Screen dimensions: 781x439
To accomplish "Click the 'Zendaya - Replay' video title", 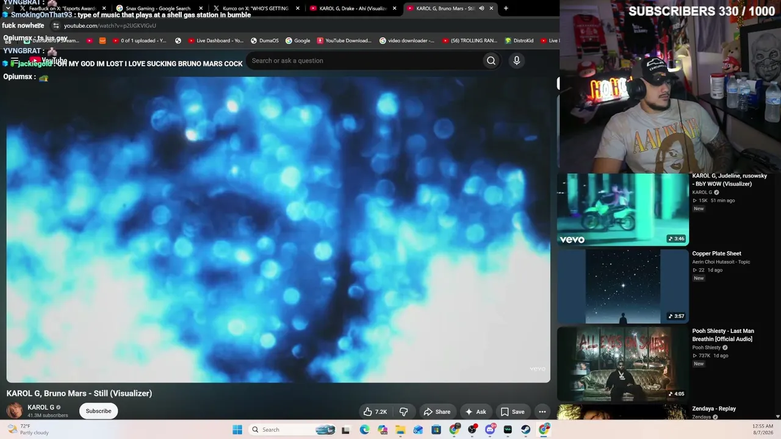I will [x=714, y=409].
